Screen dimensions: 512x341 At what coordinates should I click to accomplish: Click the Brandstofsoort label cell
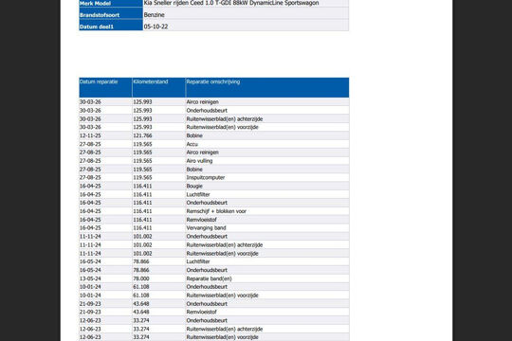[x=111, y=14]
